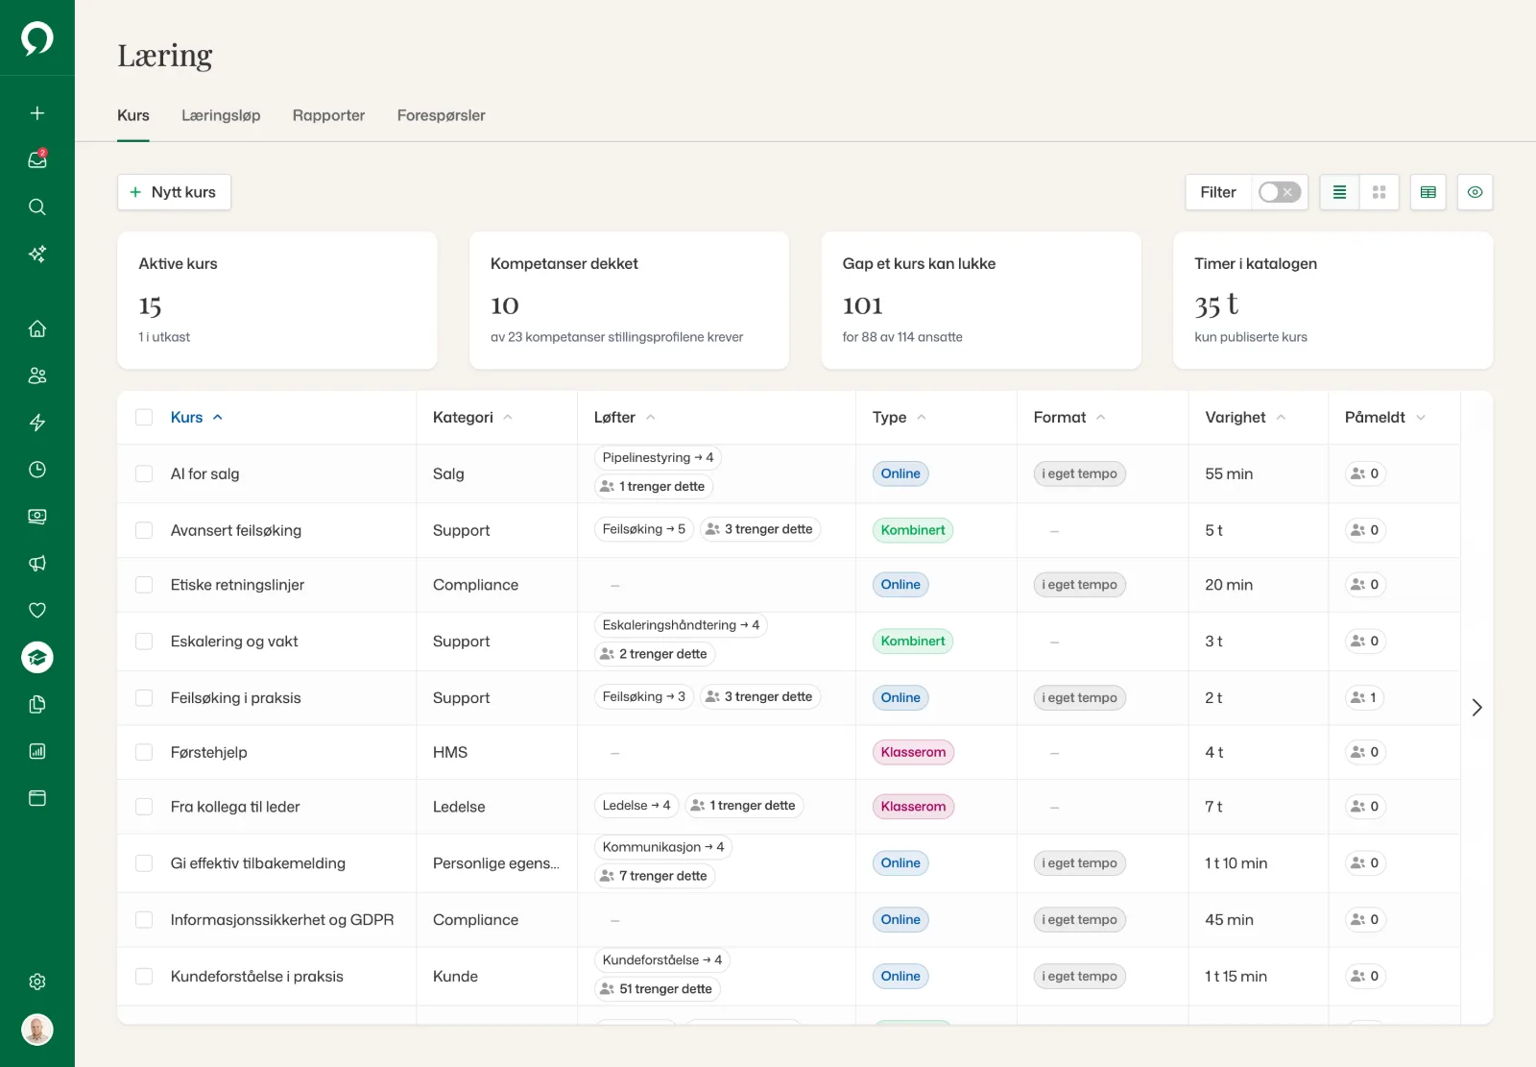This screenshot has width=1536, height=1067.
Task: Open the search icon in sidebar
Action: [x=37, y=206]
